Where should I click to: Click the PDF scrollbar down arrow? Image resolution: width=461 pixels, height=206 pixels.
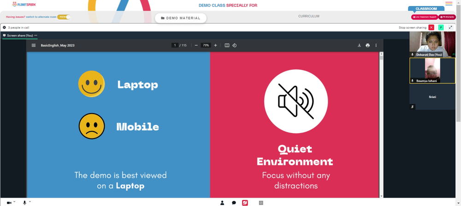point(381,196)
